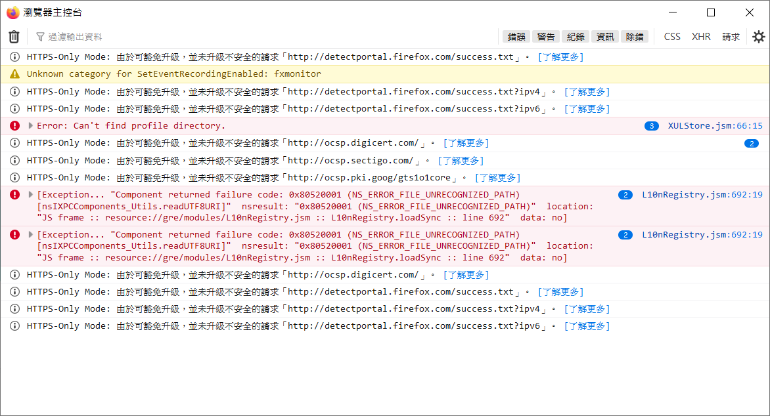This screenshot has height=416, width=770.
Task: Click info icon on ocsp.pki.goog message
Action: (14, 178)
